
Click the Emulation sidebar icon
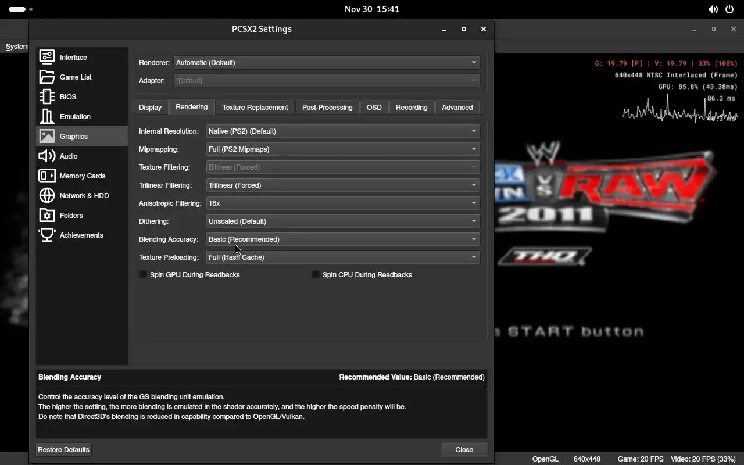coord(47,116)
